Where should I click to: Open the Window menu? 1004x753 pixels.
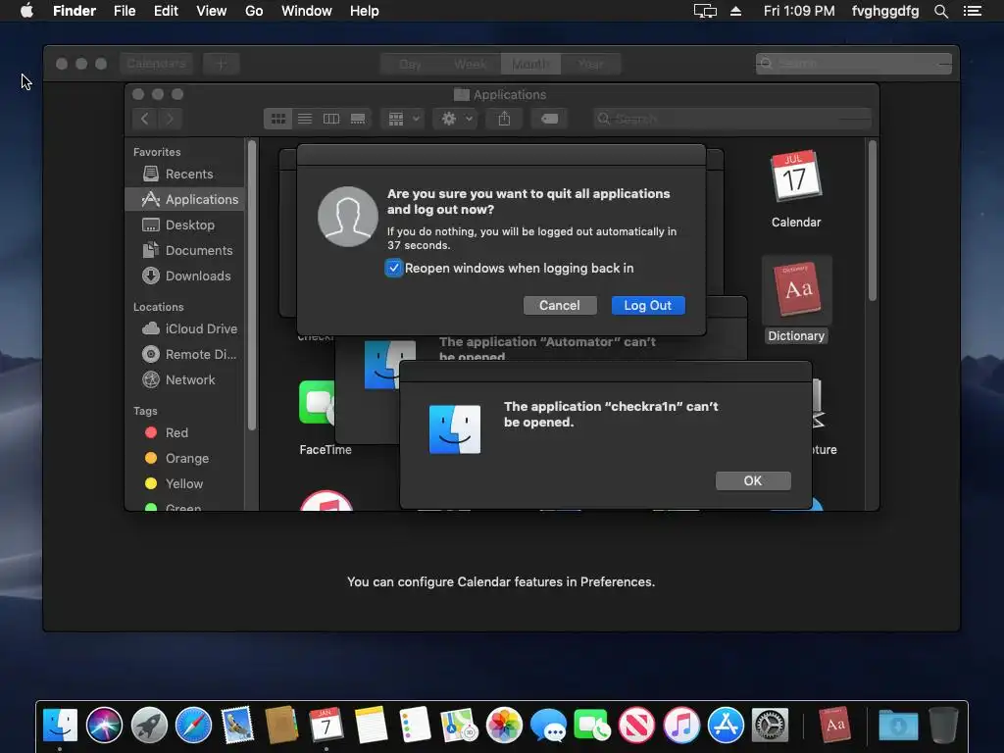[x=307, y=11]
